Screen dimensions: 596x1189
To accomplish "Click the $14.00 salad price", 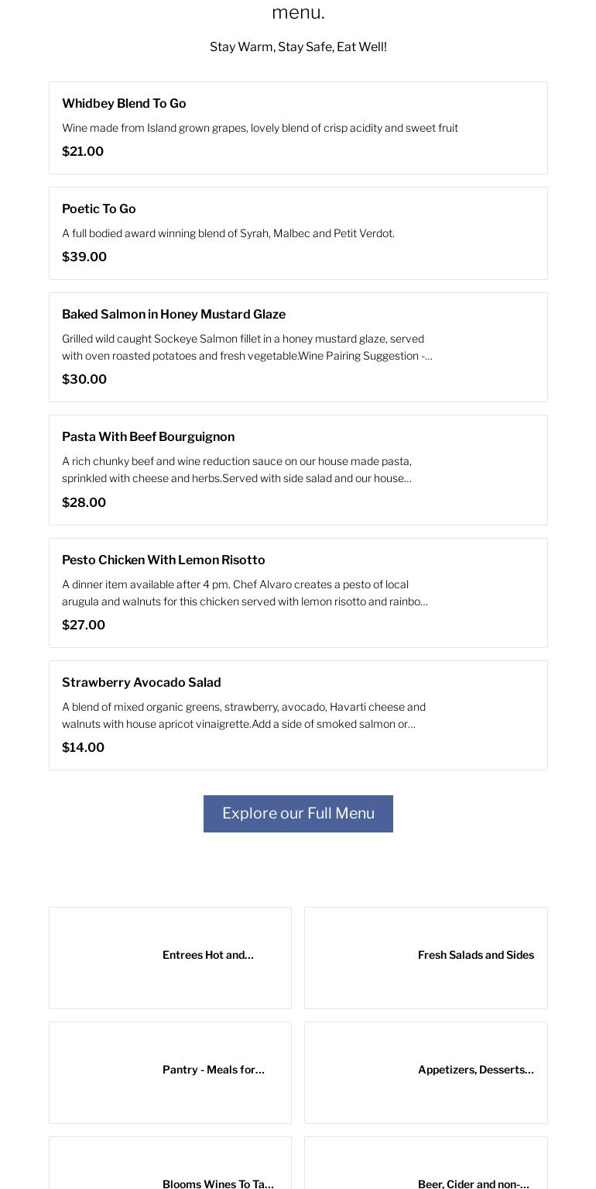I will pos(83,748).
